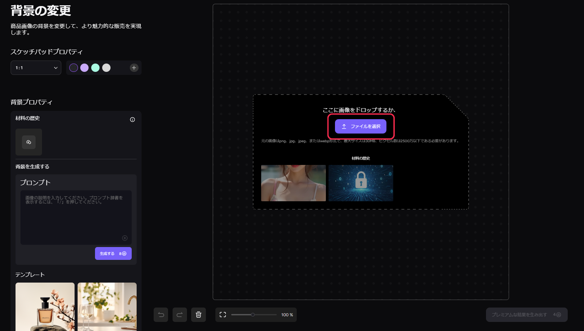Click the スケッチパッドプロパティ heading
584x331 pixels.
click(47, 52)
